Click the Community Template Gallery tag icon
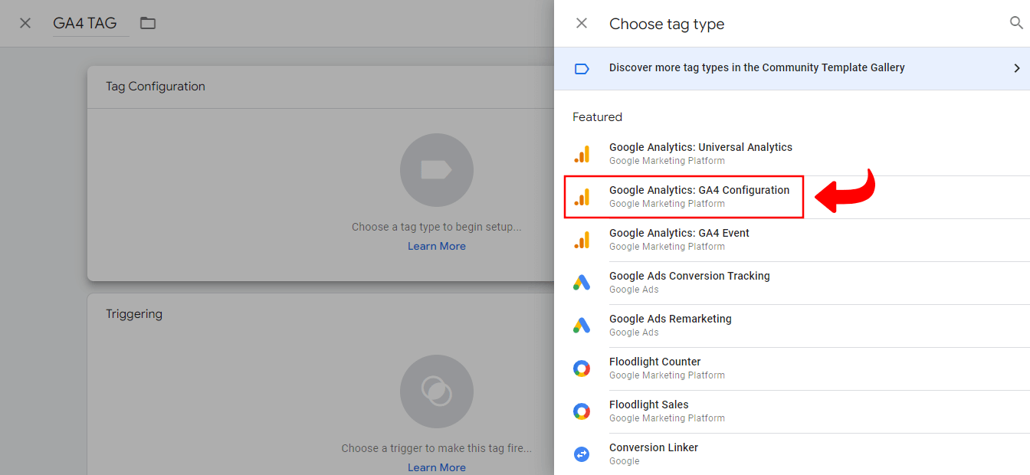Image resolution: width=1030 pixels, height=475 pixels. 582,67
